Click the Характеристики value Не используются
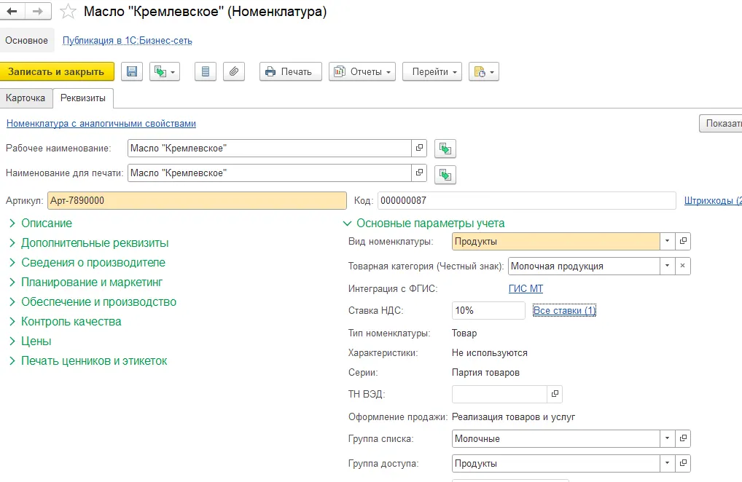This screenshot has width=742, height=482. [x=489, y=353]
